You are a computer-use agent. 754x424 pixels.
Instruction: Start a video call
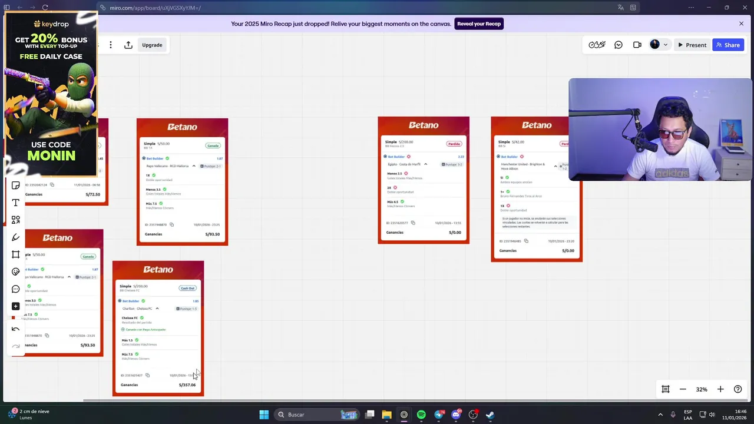coord(637,45)
